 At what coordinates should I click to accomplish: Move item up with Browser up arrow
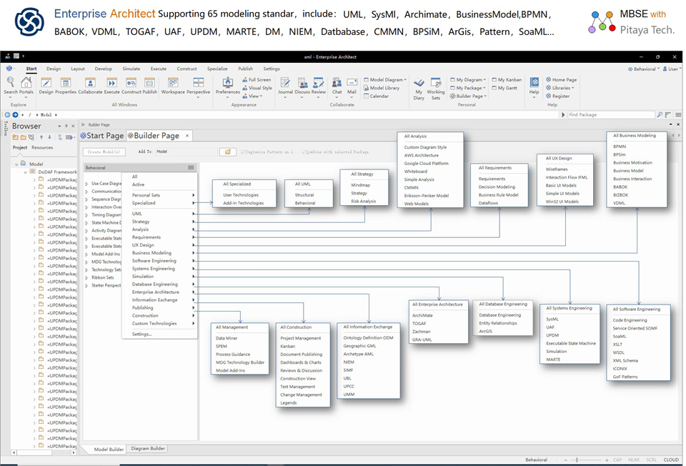pos(41,137)
